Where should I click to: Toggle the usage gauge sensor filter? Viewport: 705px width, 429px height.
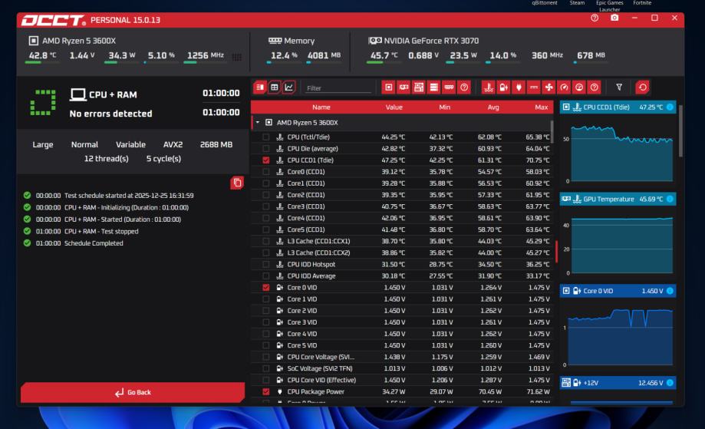click(x=564, y=87)
